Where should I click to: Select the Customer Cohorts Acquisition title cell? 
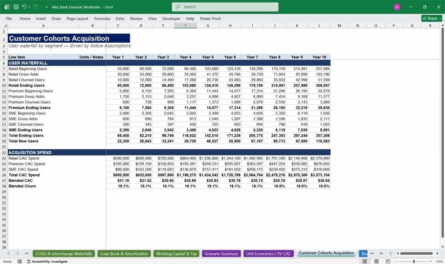pos(69,38)
